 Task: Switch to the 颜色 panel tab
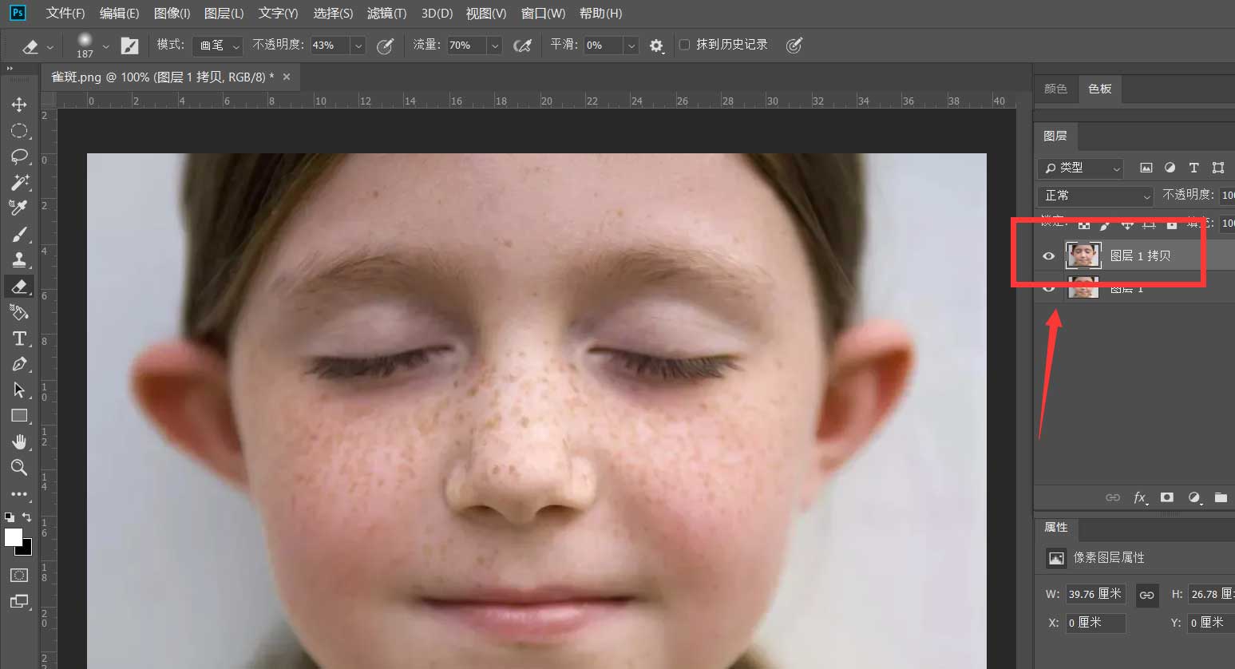pos(1055,89)
